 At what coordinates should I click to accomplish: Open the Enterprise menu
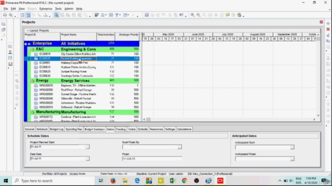coord(46,9)
